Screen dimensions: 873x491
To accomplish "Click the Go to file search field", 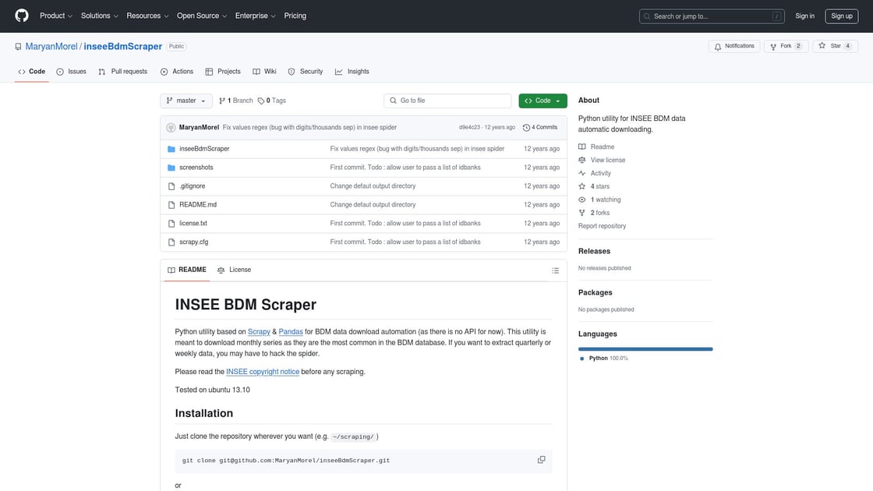I will (447, 101).
